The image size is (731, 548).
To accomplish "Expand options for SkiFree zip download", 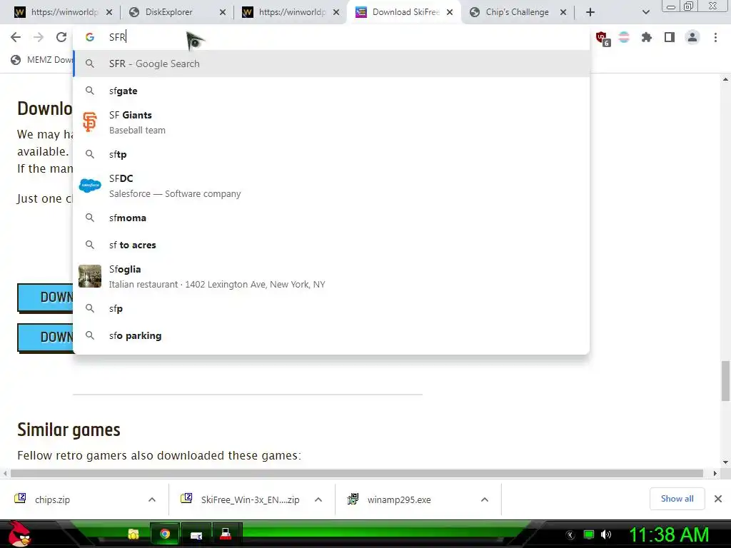I will click(x=318, y=499).
